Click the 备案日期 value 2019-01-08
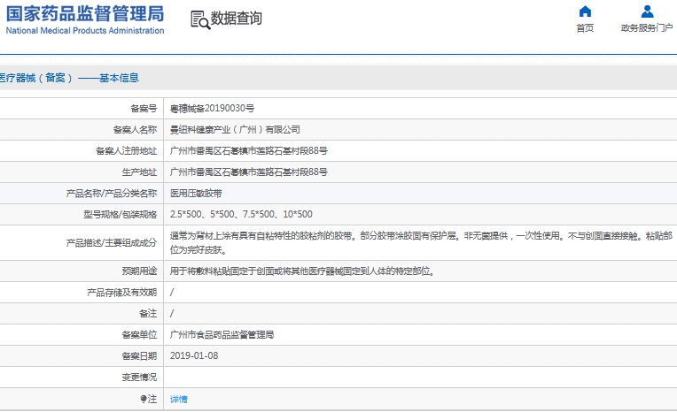 [x=194, y=356]
